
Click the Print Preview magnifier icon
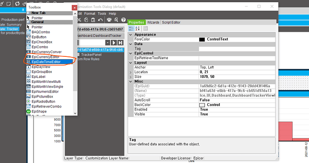point(116,20)
